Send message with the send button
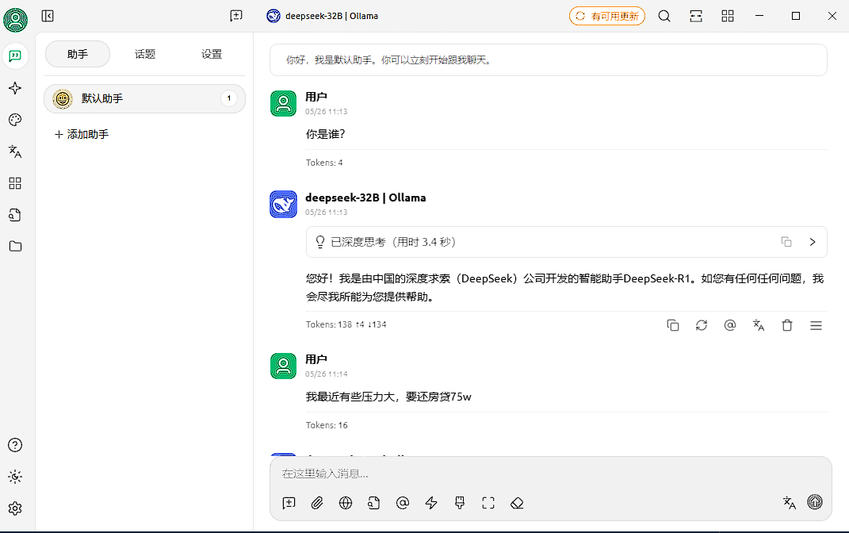 (x=815, y=502)
